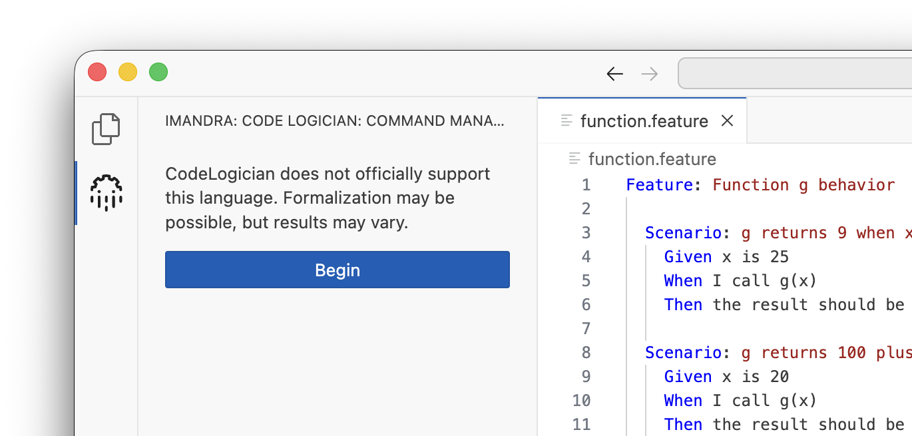This screenshot has width=912, height=436.
Task: Click the Scenario line about g returns 100
Action: click(772, 352)
